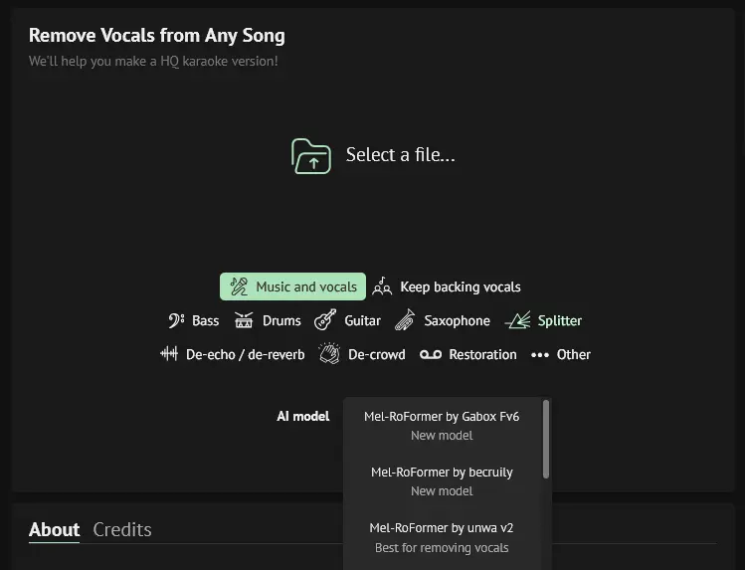This screenshot has width=745, height=570.
Task: Click the clapping hands De-crowd icon
Action: click(329, 354)
